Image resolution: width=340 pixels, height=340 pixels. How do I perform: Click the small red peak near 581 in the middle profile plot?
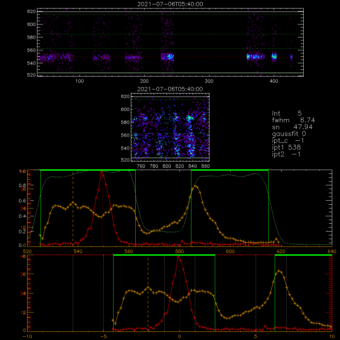(x=182, y=241)
